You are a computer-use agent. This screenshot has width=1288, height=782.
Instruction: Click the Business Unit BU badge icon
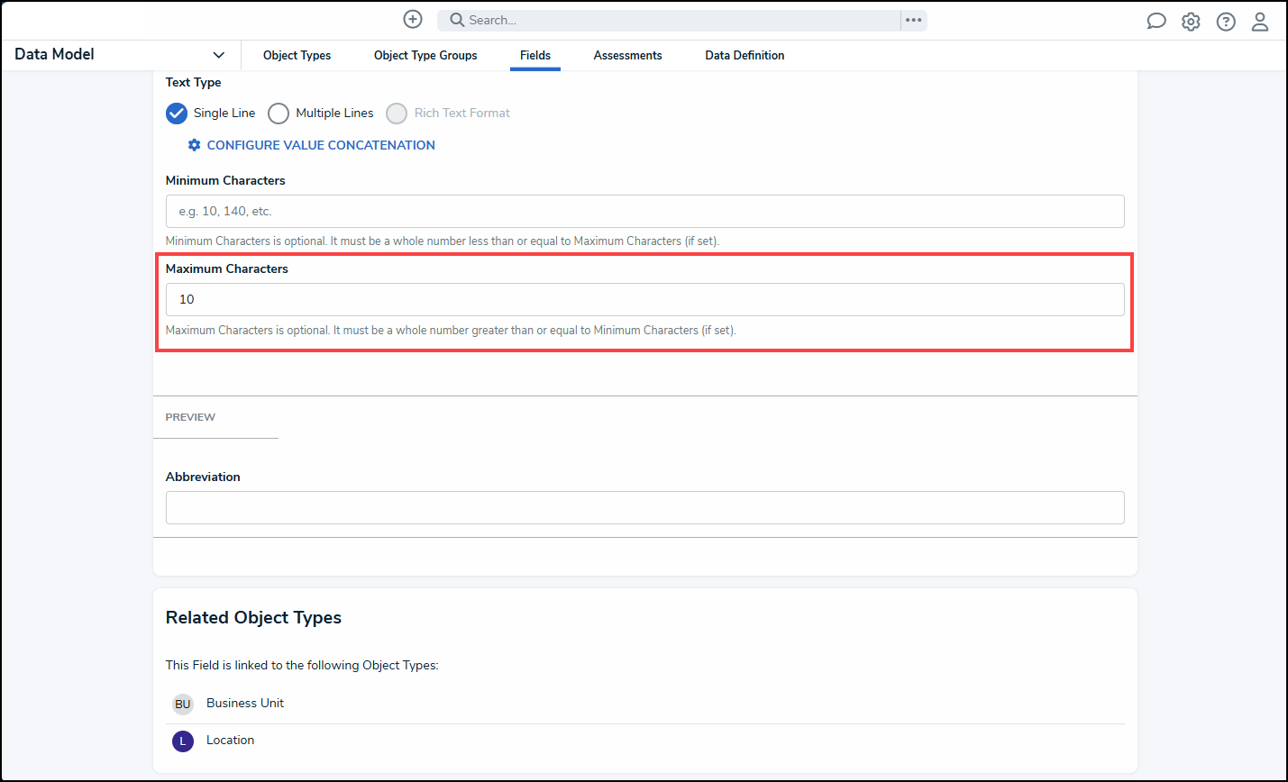[183, 704]
